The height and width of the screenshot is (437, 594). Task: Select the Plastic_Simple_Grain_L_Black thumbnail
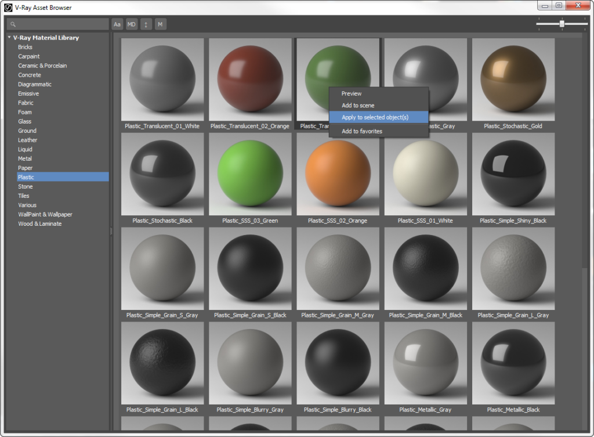click(162, 363)
